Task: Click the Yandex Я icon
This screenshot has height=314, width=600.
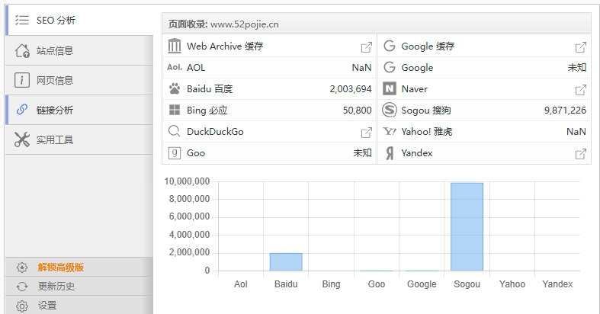Action: click(390, 153)
